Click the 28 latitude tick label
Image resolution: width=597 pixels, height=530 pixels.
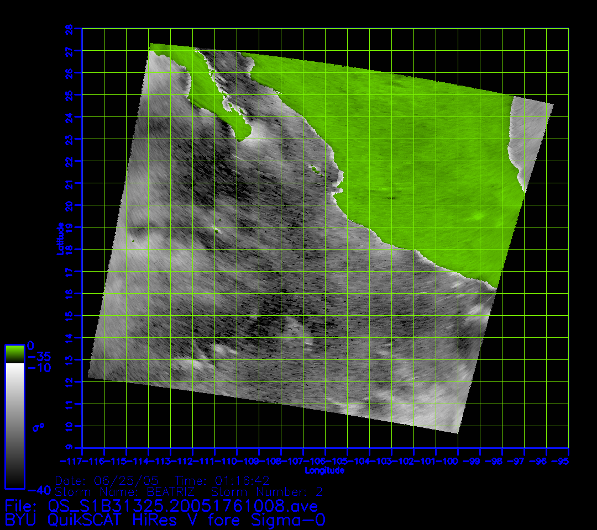pos(69,28)
